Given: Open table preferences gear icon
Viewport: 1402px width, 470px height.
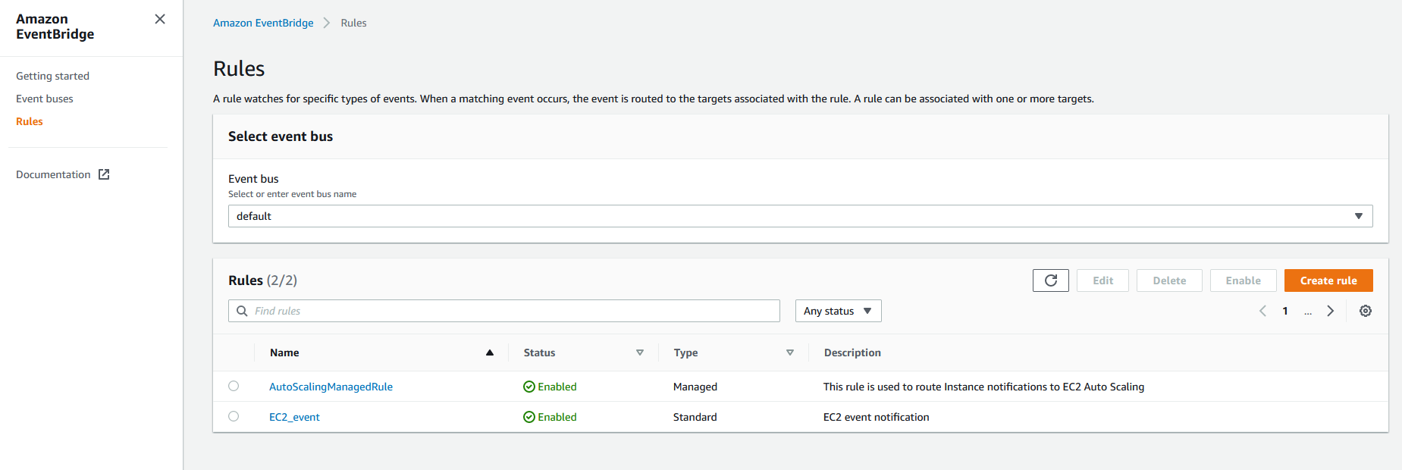Looking at the screenshot, I should click(x=1365, y=311).
